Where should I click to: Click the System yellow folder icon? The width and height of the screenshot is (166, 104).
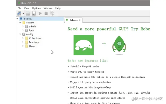click(24, 23)
